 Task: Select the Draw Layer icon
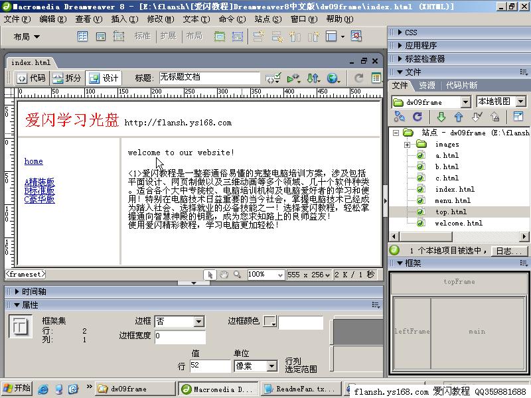(x=119, y=36)
